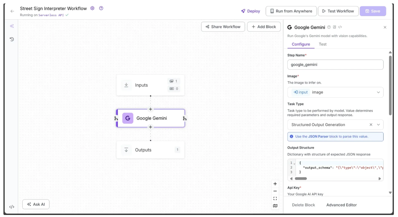This screenshot has width=398, height=217.
Task: Add block below Google Gemini node
Action: click(x=151, y=127)
